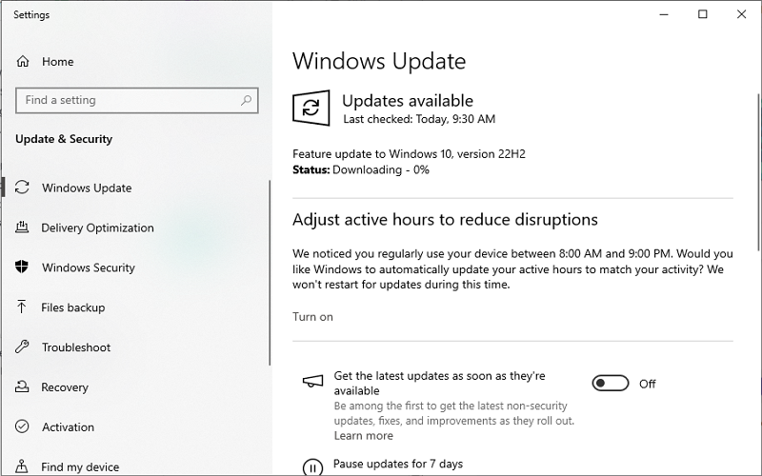
Task: Open the Delivery Optimization page
Action: click(97, 228)
